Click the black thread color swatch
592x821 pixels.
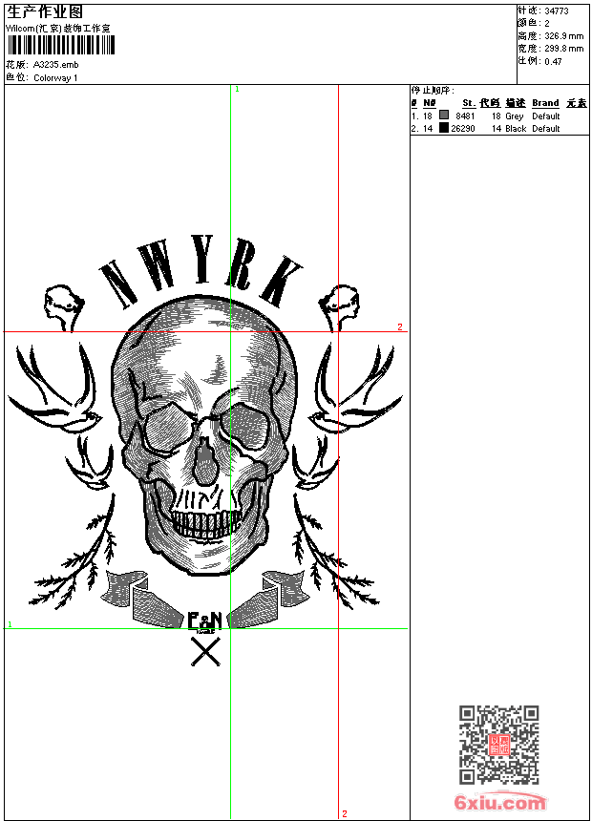pos(444,128)
